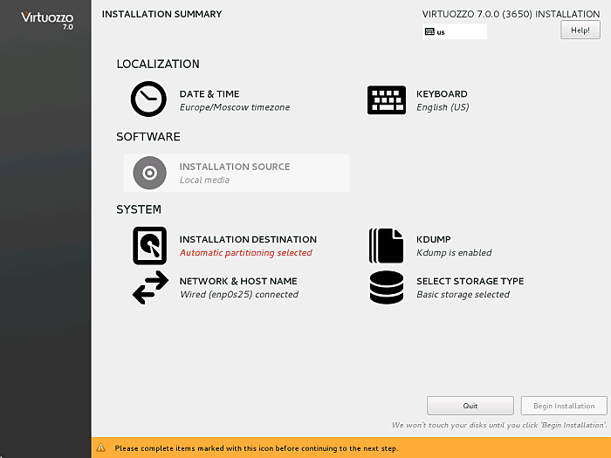Click the Kdump documents icon
Image resolution: width=611 pixels, height=458 pixels.
coord(387,245)
